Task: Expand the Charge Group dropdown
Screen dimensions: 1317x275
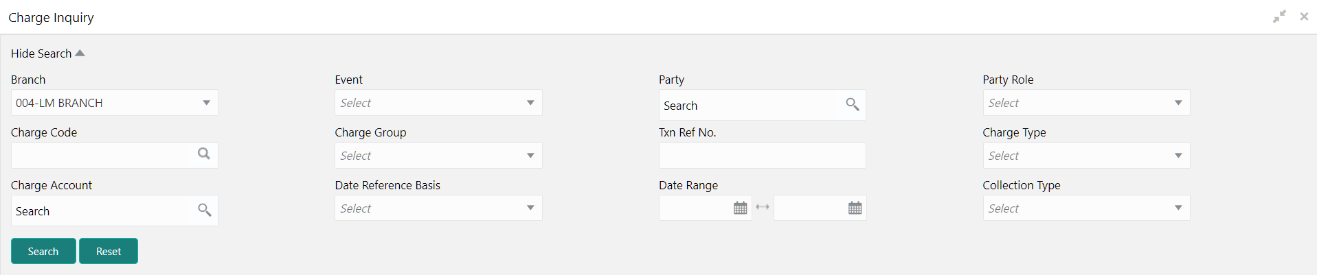Action: click(x=438, y=156)
